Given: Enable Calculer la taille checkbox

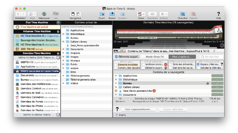Looking at the screenshot, I should pyautogui.click(x=198, y=68).
